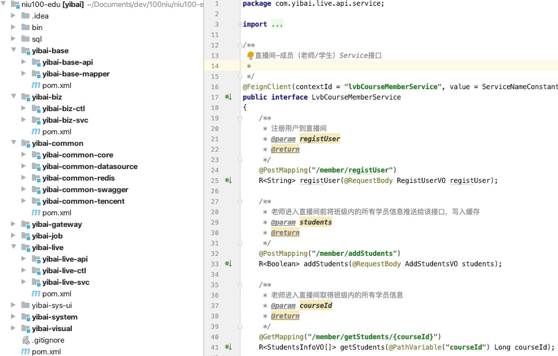
Task: Click the Maven icon of root pom.xml
Action: click(x=25, y=351)
